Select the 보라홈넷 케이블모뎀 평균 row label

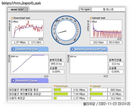coord(30,90)
